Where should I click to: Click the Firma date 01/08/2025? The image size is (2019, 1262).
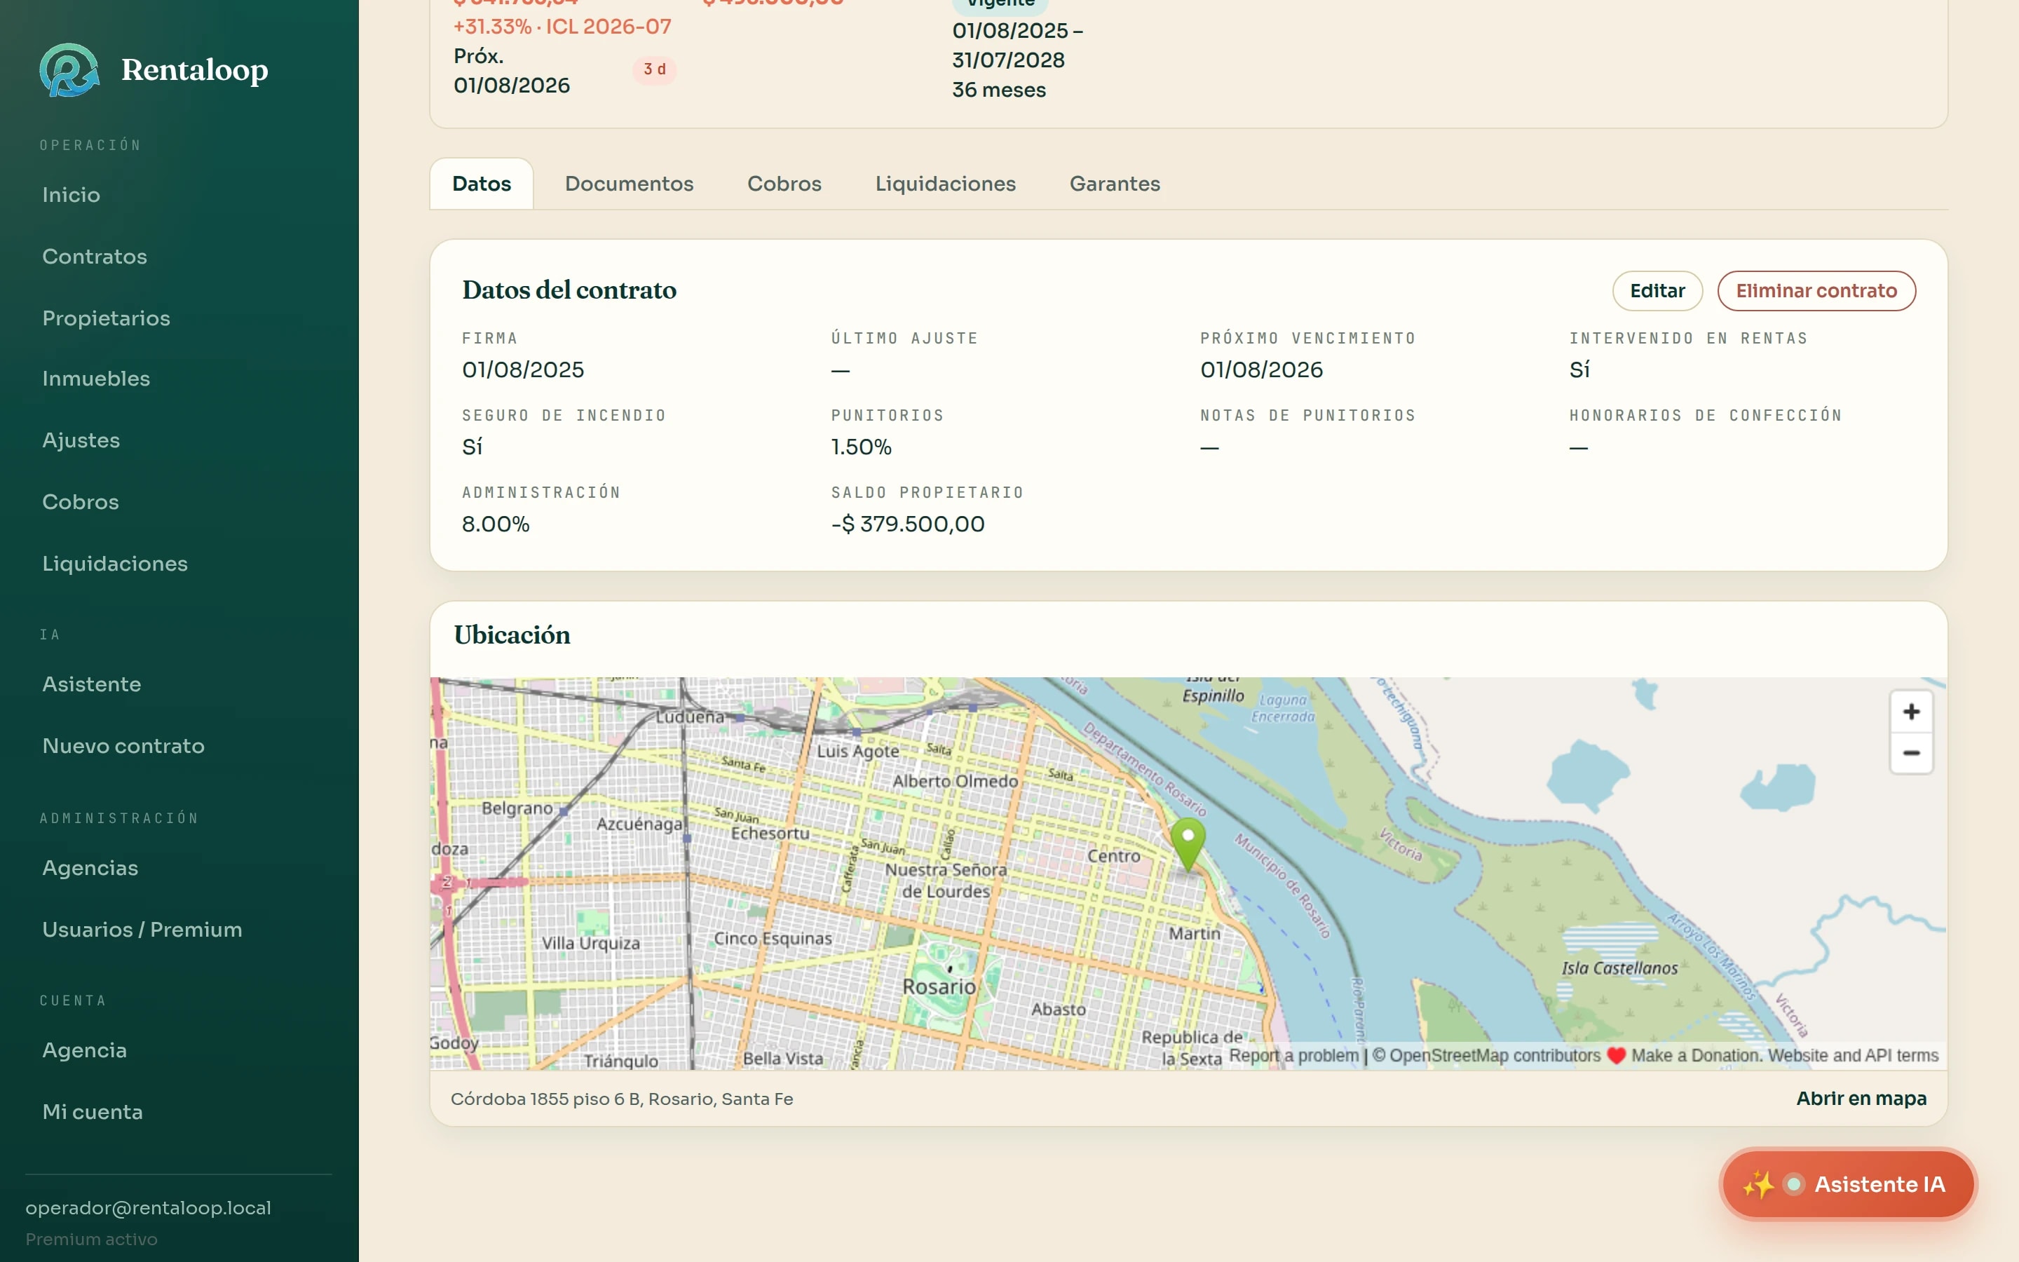click(x=523, y=369)
